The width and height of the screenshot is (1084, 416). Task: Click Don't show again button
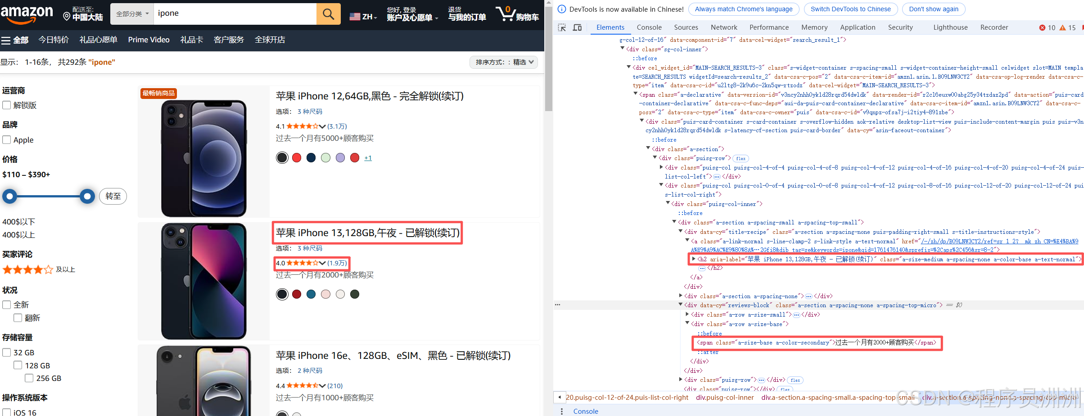tap(934, 9)
